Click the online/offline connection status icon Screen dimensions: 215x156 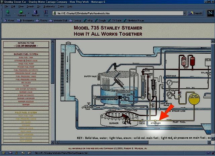click(208, 153)
